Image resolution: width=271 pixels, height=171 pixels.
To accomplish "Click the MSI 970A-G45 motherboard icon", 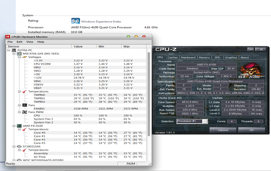I will (19, 54).
